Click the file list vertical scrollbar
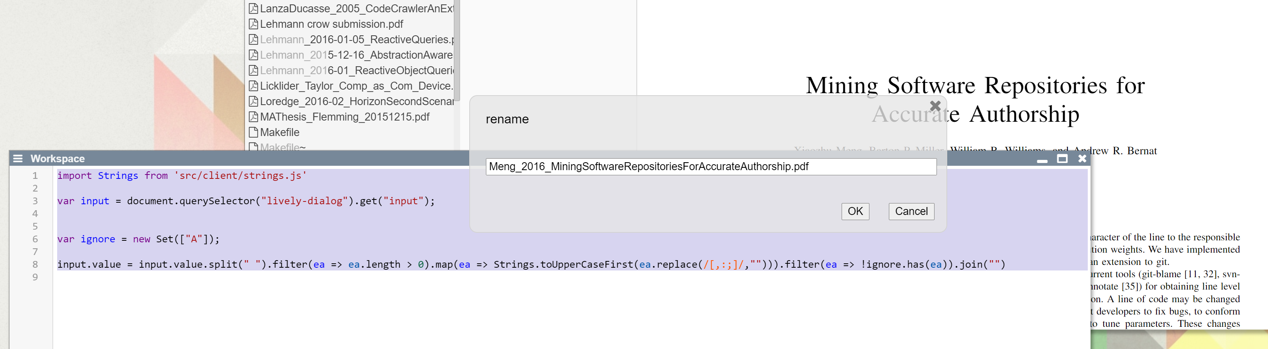The height and width of the screenshot is (349, 1268). [x=456, y=49]
